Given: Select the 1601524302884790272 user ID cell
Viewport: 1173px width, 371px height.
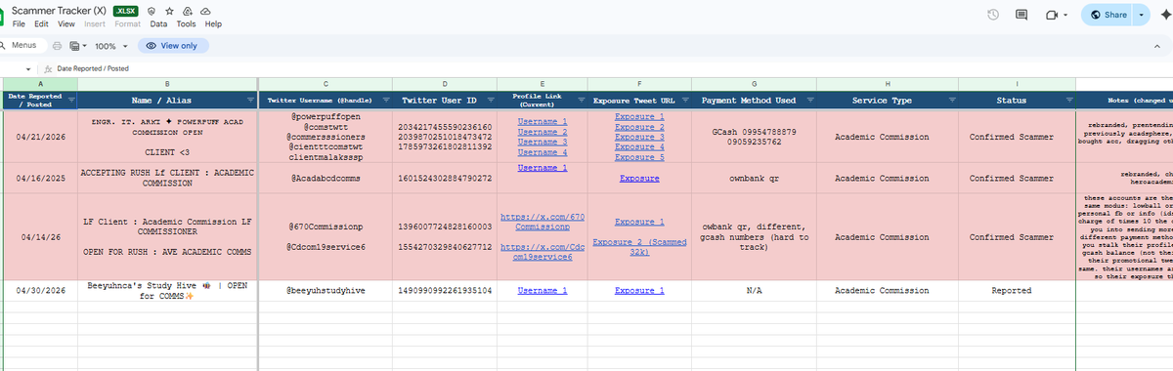Looking at the screenshot, I should click(x=445, y=179).
